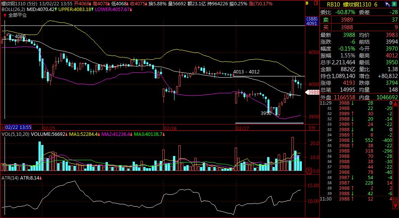Viewport: 399px width, 218px height.
Task: Click the 今开 3970 value
Action: [392, 49]
